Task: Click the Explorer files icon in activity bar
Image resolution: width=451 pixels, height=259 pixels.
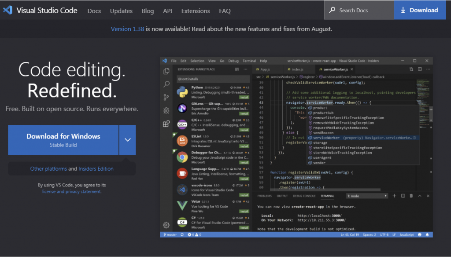Action: click(166, 71)
